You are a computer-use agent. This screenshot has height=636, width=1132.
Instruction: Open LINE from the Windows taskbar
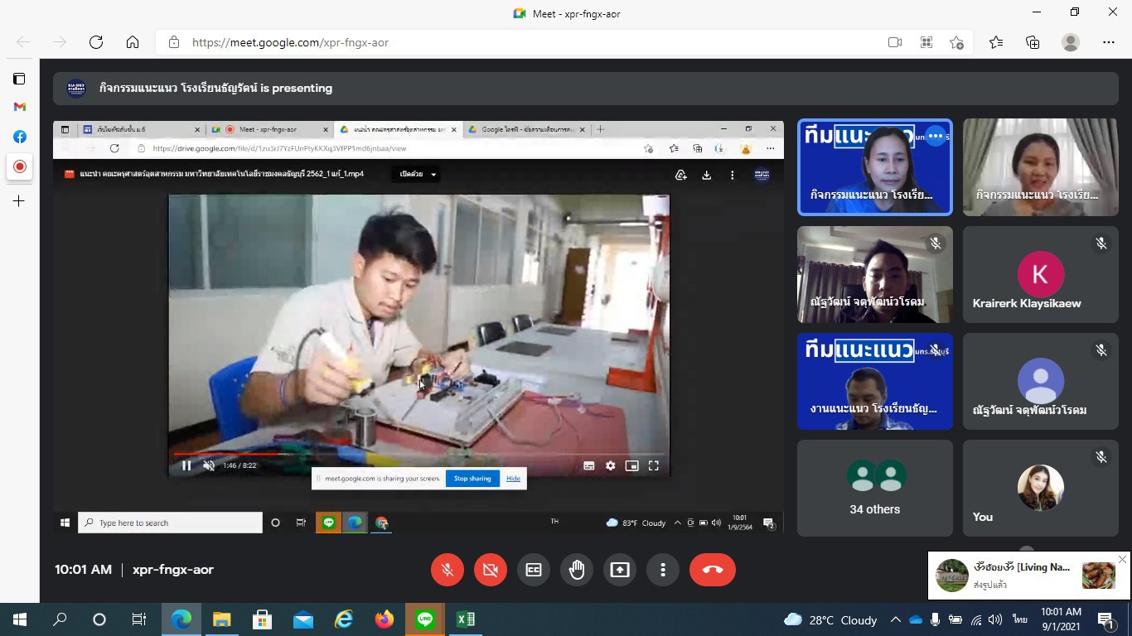pyautogui.click(x=425, y=619)
